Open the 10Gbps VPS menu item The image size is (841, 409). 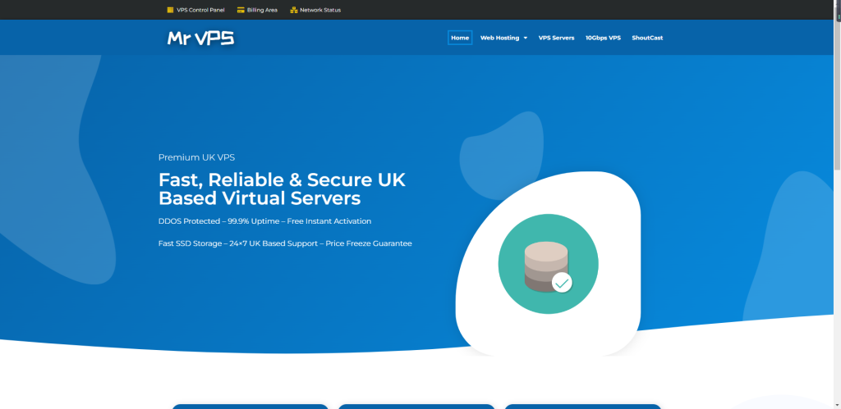(x=603, y=38)
